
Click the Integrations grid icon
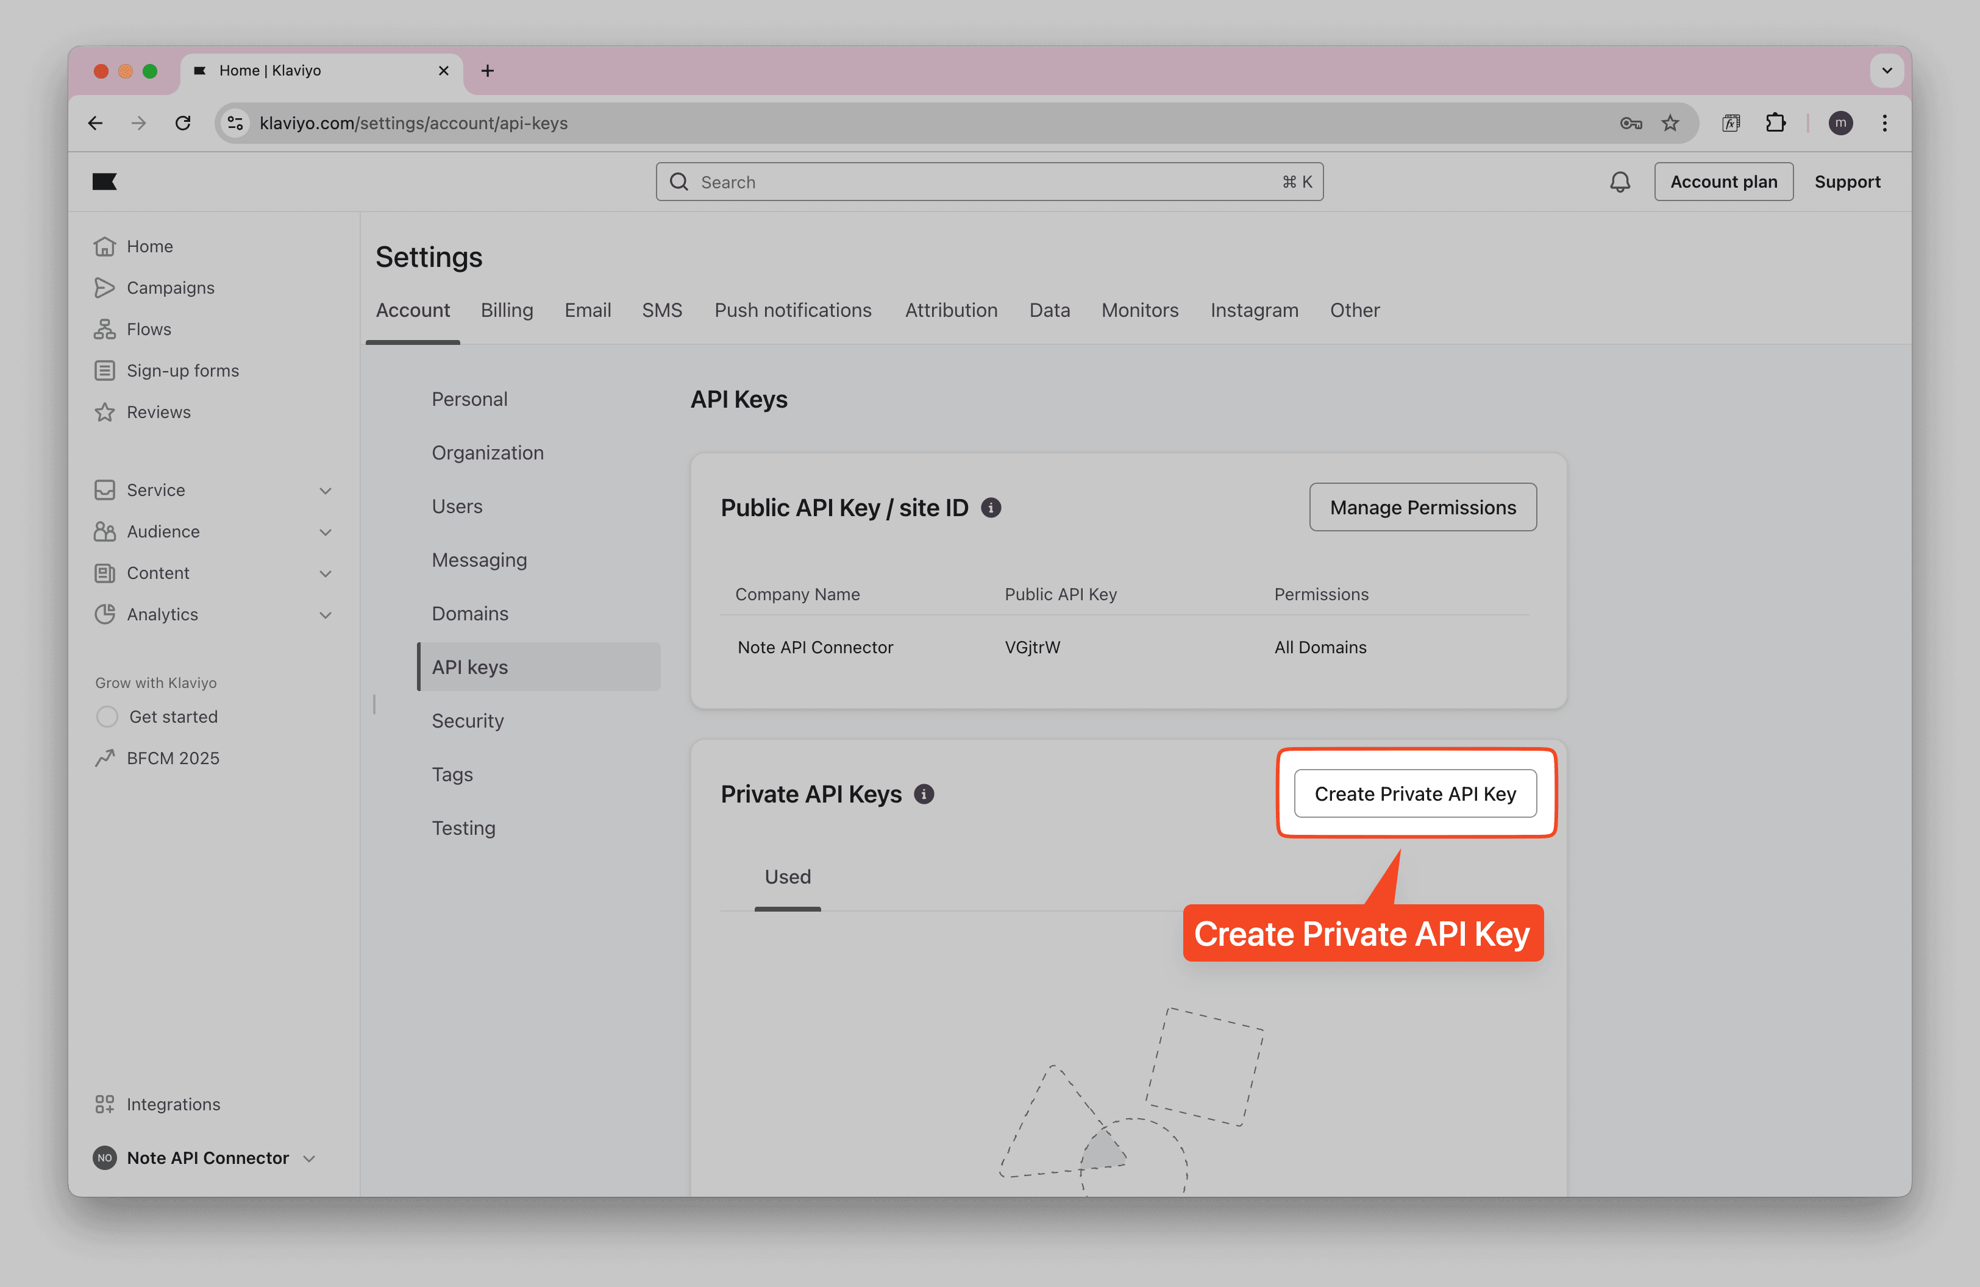pos(105,1104)
